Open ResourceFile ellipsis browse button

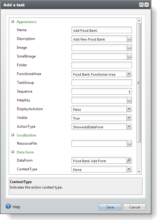pos(129,143)
